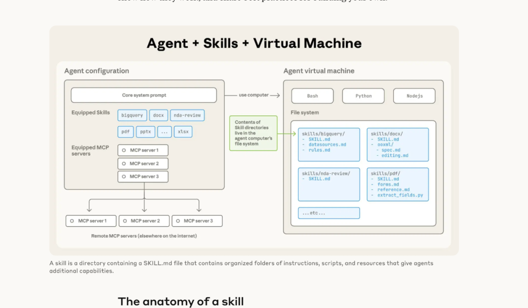528x308 pixels.
Task: Click the green Skill directories callout box
Action: pyautogui.click(x=253, y=133)
